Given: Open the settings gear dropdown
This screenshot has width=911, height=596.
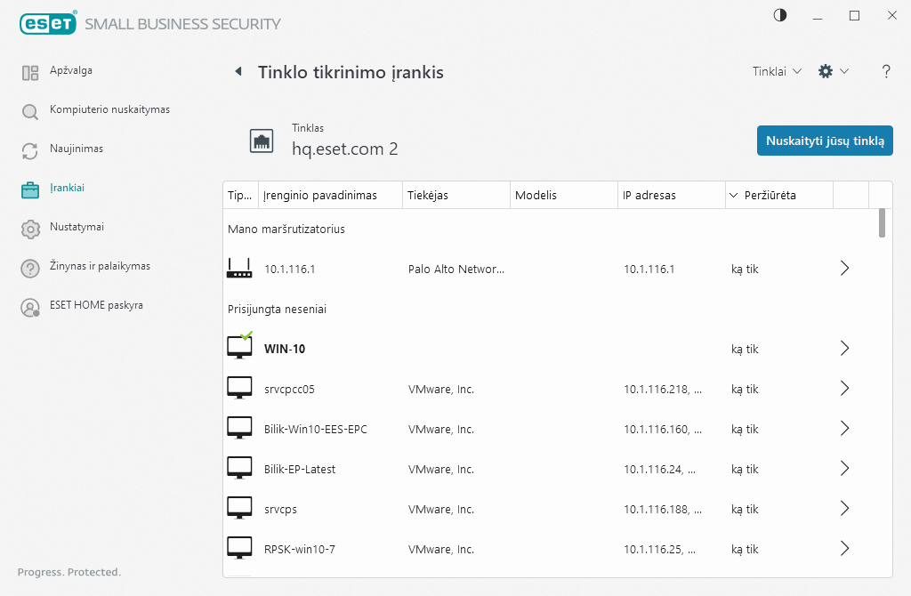Looking at the screenshot, I should [x=833, y=71].
